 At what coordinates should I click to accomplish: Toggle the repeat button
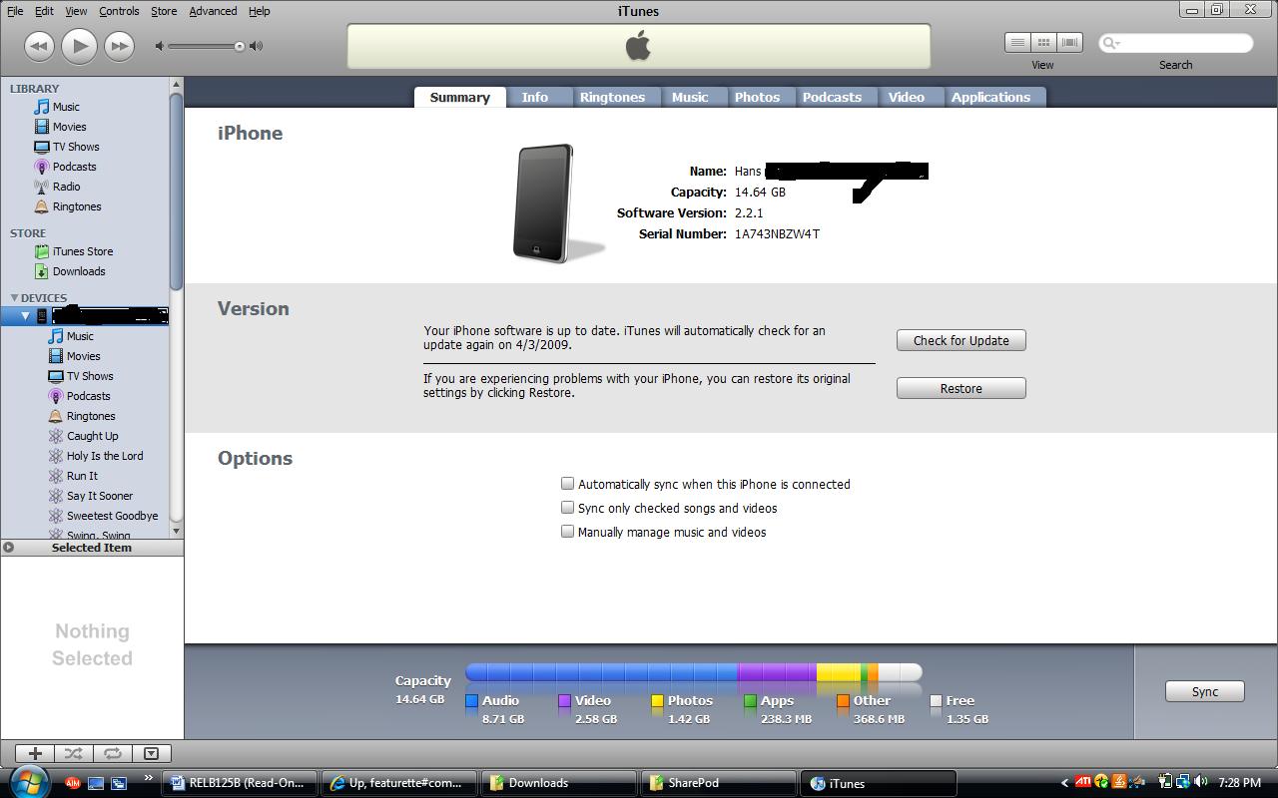click(x=113, y=753)
